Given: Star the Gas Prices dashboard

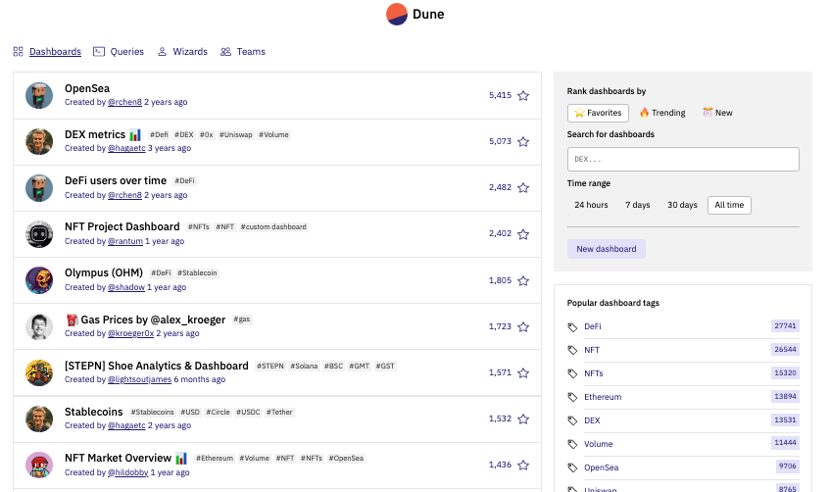Looking at the screenshot, I should coord(523,327).
